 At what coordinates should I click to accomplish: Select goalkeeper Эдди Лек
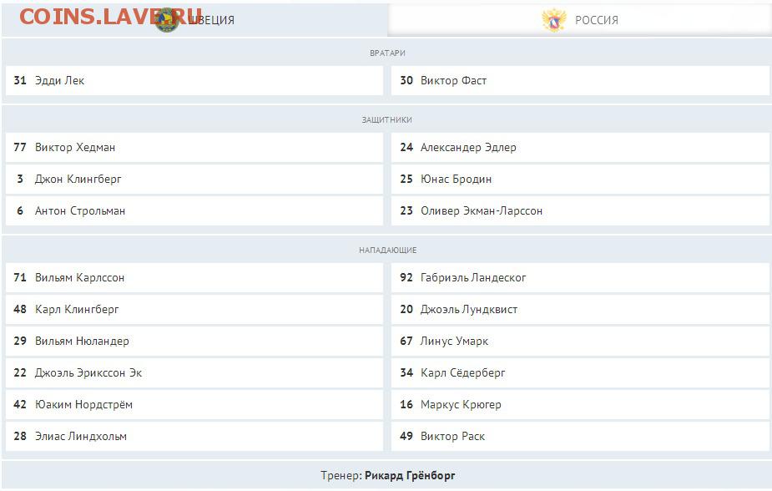194,80
